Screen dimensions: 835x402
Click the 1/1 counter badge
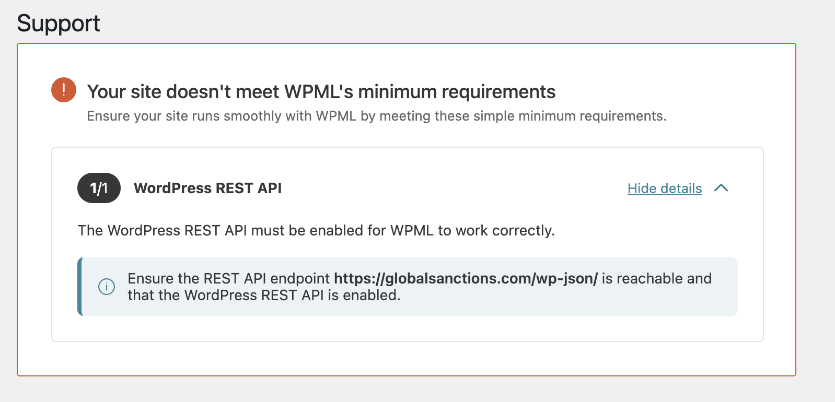[x=99, y=188]
